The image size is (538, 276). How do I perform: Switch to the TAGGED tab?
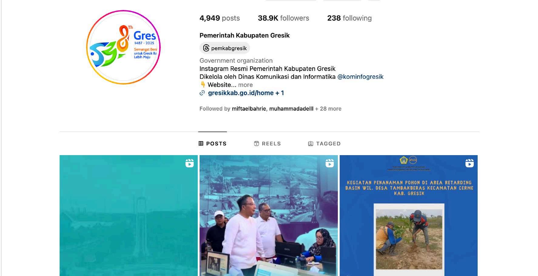coord(324,144)
